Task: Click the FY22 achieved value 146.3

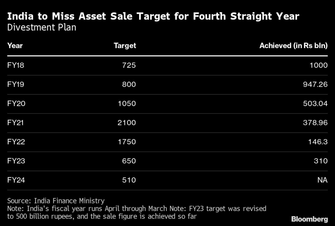Action: click(317, 142)
